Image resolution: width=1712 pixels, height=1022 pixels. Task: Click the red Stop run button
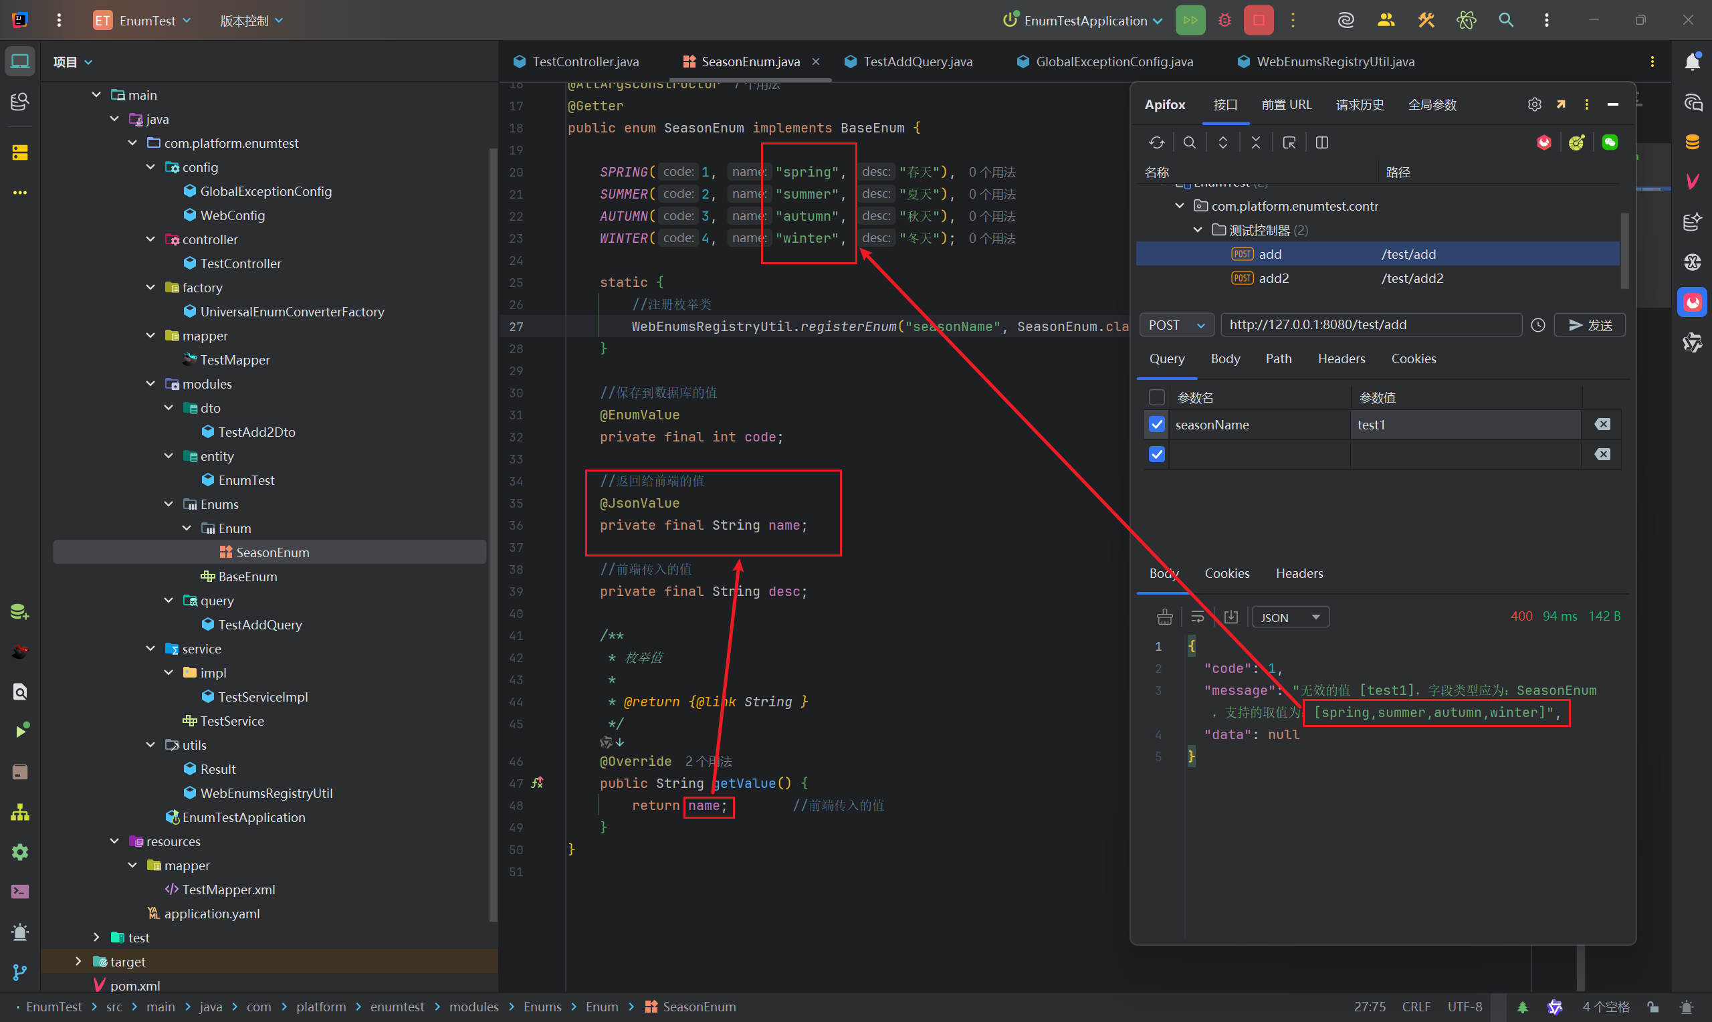[1259, 20]
